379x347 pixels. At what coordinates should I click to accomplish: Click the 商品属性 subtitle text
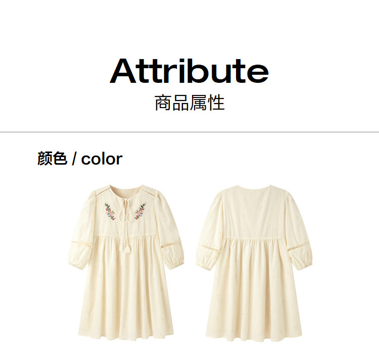coord(189,103)
